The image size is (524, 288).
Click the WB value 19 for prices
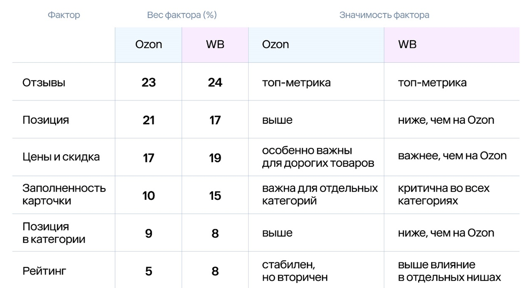point(215,158)
